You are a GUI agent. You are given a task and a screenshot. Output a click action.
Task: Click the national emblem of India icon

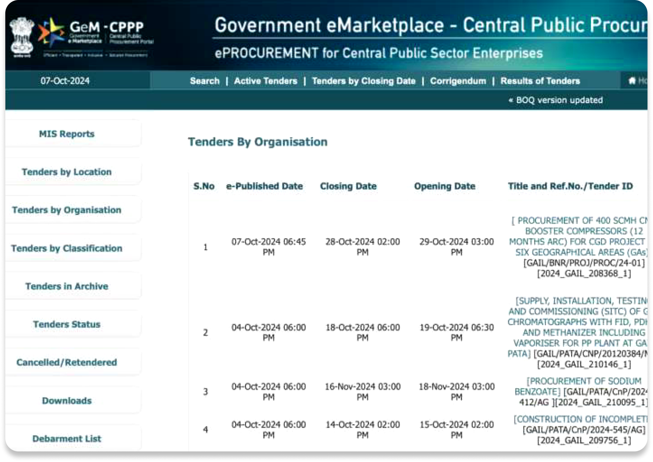tap(22, 36)
